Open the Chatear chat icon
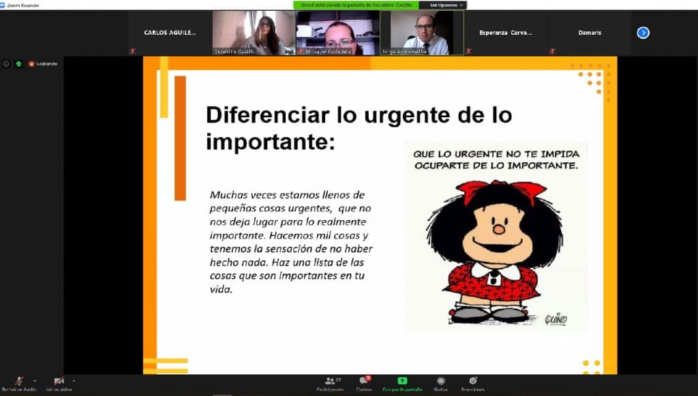 pos(364,381)
